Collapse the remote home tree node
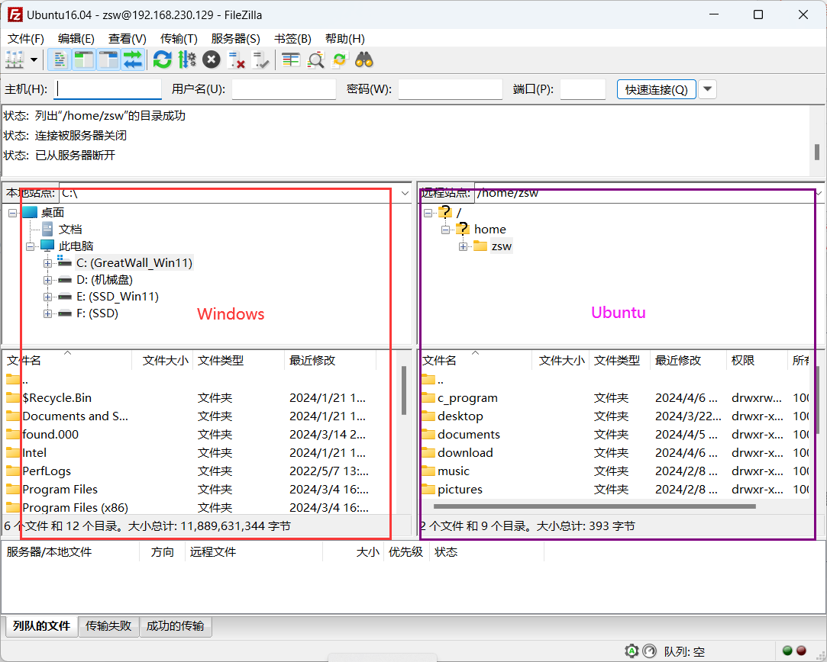827x662 pixels. coord(445,229)
